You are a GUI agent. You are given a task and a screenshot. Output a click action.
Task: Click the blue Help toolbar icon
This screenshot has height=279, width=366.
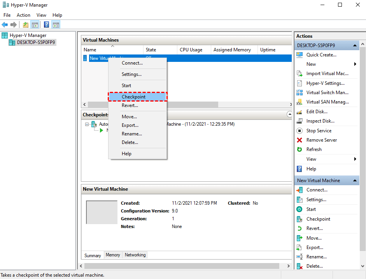[46, 25]
